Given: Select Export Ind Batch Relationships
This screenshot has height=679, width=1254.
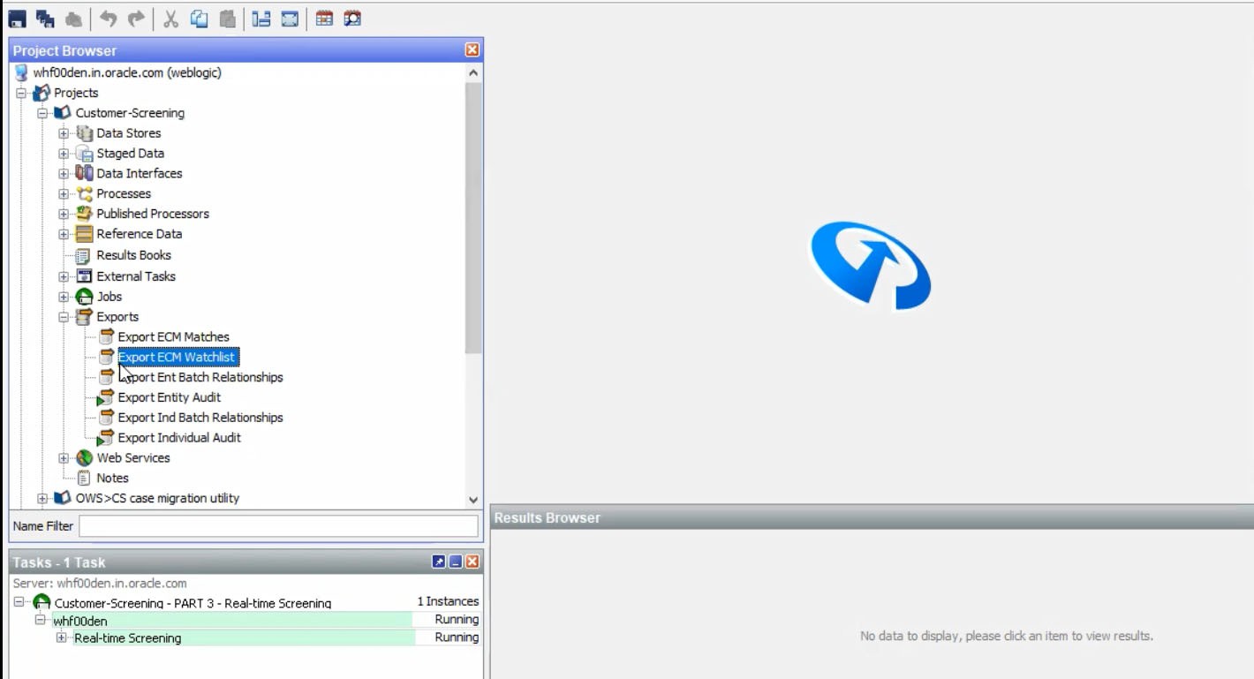Looking at the screenshot, I should point(200,418).
